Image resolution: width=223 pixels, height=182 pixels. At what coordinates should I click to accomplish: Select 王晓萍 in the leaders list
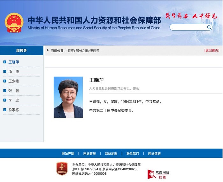(x=14, y=62)
